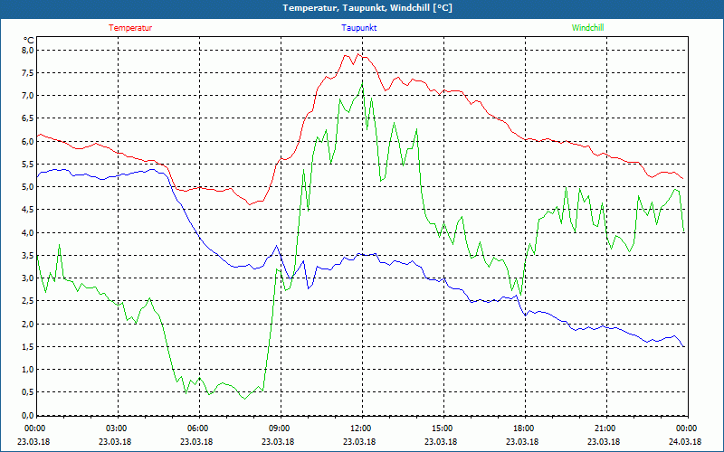Click the green Windchill legend label
Viewport: 724px width, 452px height.
[588, 28]
